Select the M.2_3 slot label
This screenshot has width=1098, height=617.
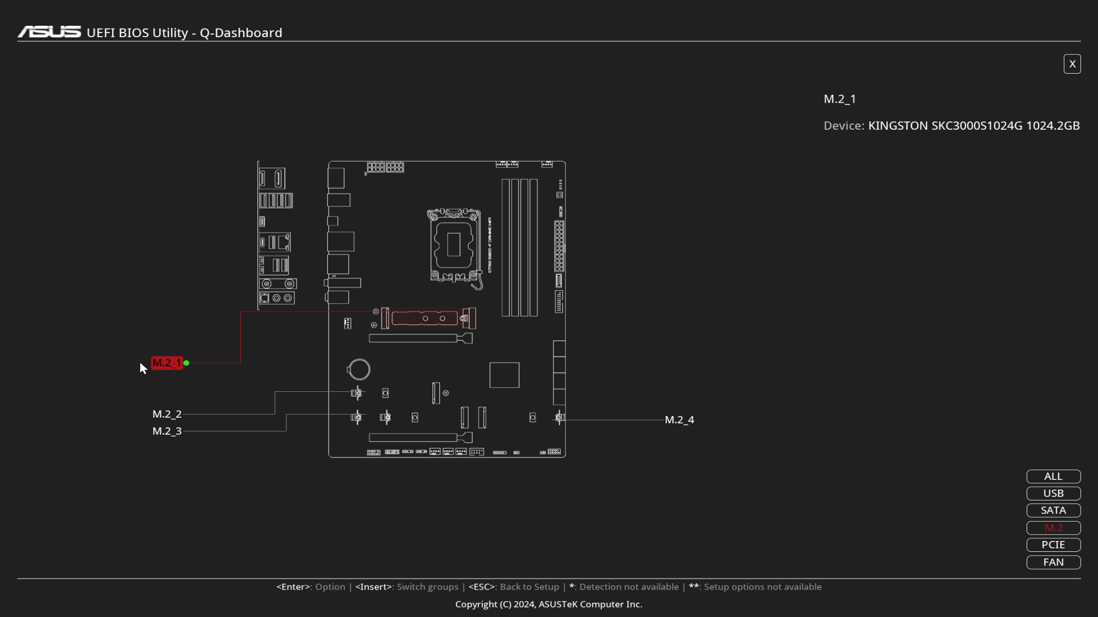[167, 431]
